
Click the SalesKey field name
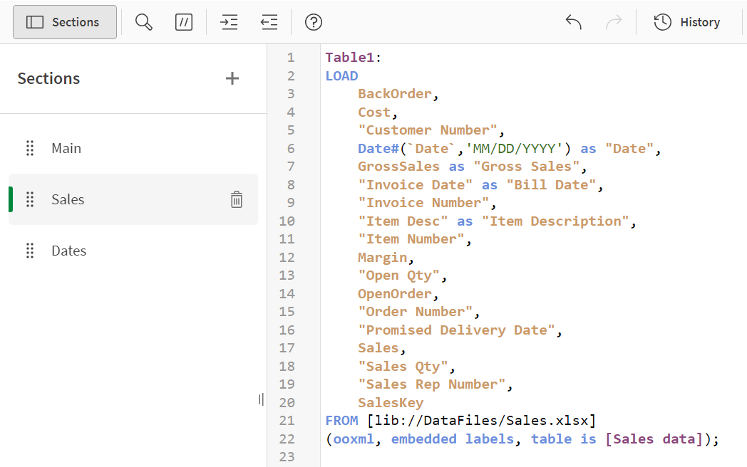(391, 403)
